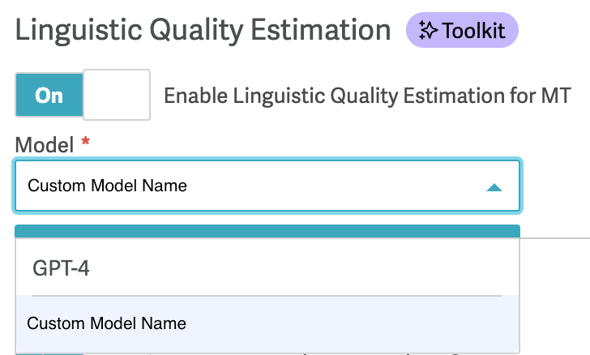The width and height of the screenshot is (590, 355).
Task: Click the teal caret arrow in Model field
Action: (494, 187)
